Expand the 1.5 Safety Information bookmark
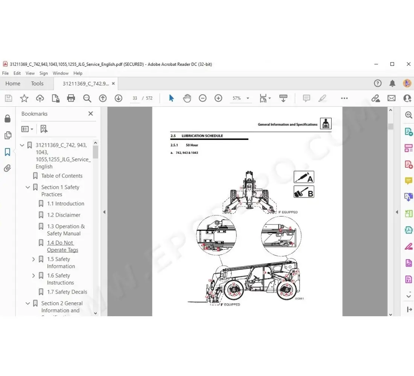The width and height of the screenshot is (414, 376). (33, 259)
